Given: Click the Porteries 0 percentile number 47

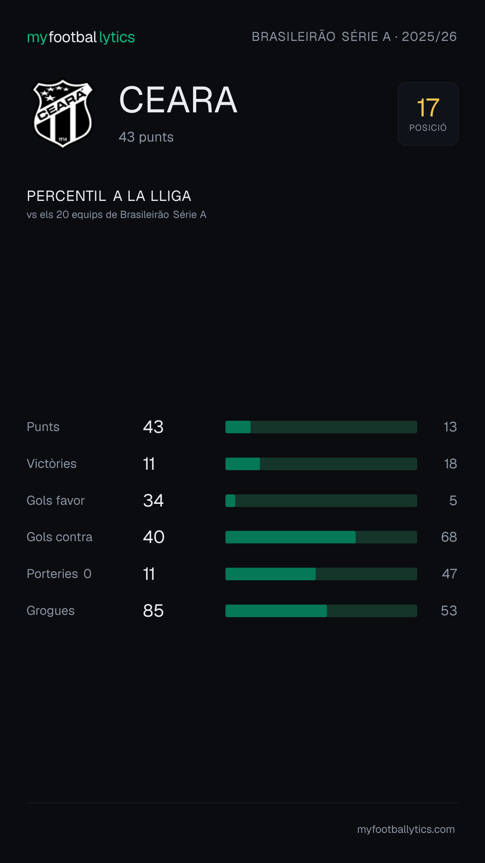Looking at the screenshot, I should (x=450, y=574).
